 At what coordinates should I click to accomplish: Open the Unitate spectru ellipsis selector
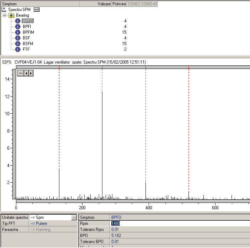(74, 217)
